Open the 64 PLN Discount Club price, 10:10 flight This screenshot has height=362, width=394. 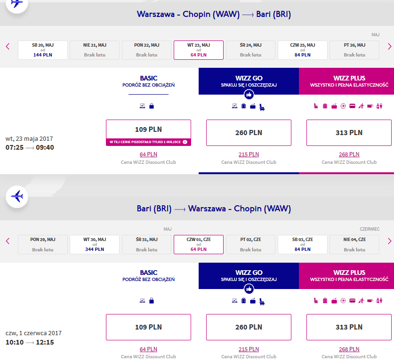(148, 349)
